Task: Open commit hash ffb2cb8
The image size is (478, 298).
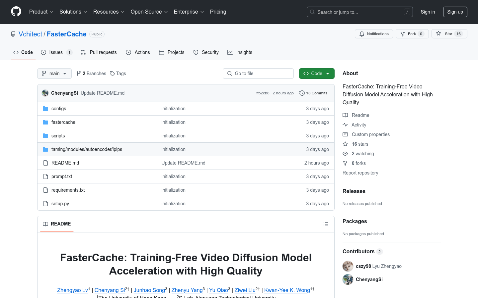Action: 263,93
